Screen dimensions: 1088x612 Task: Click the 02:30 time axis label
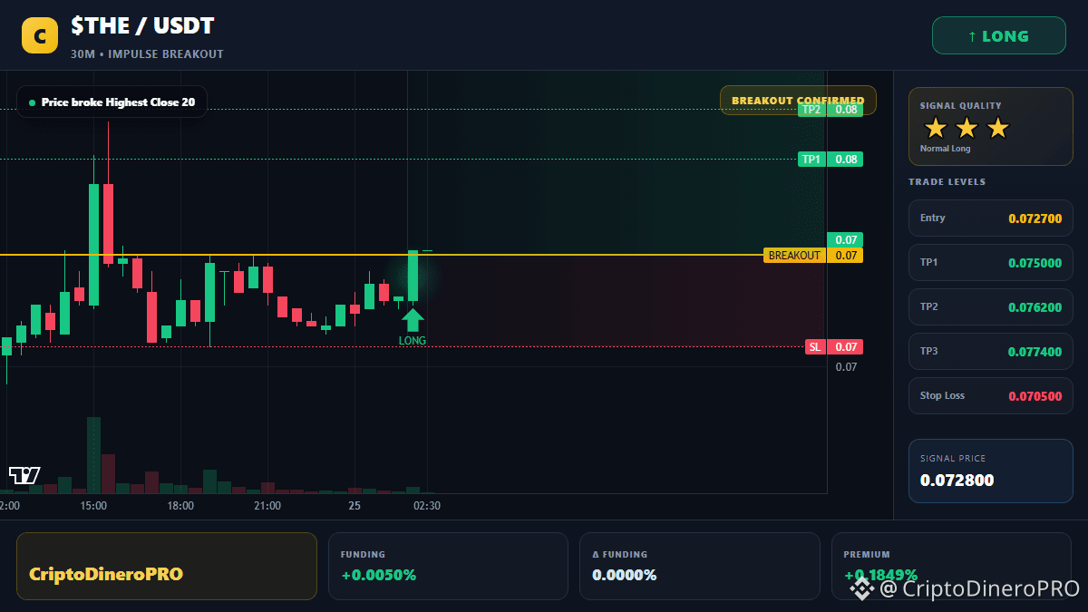coord(427,506)
